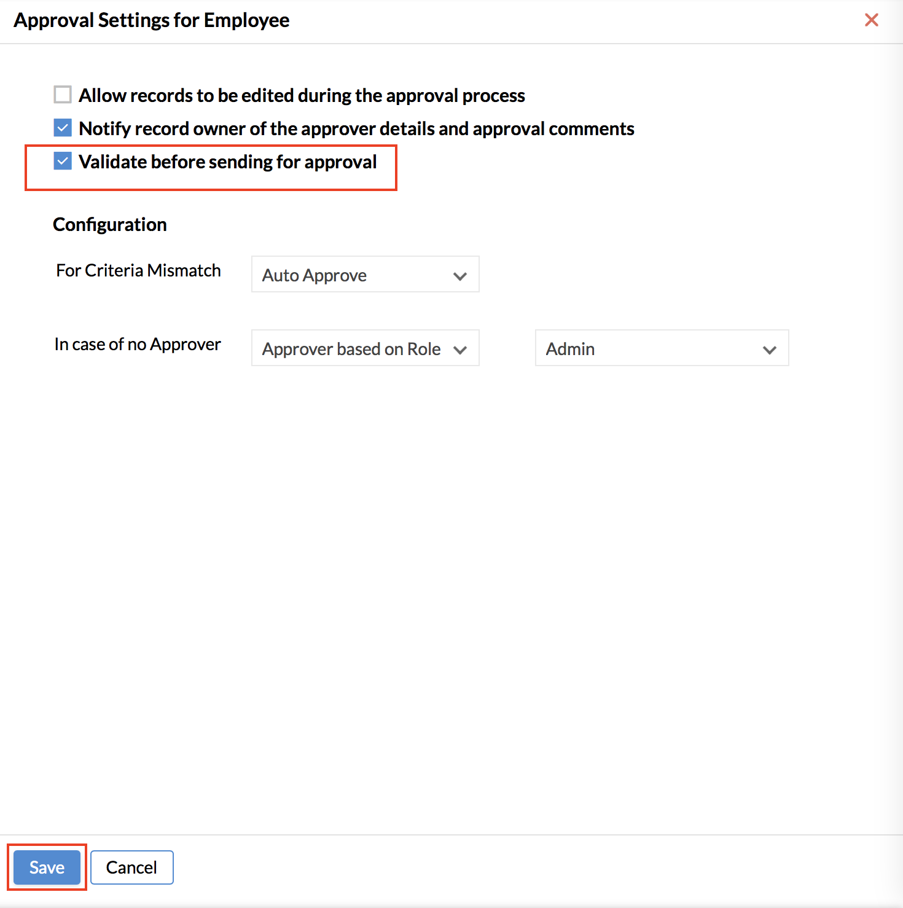Click the 'Allow records to be edited' label text

pyautogui.click(x=302, y=95)
